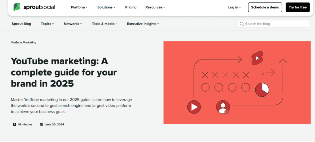The width and height of the screenshot is (315, 142).
Task: Click the sproutsocial wordmark text
Action: coord(39,7)
